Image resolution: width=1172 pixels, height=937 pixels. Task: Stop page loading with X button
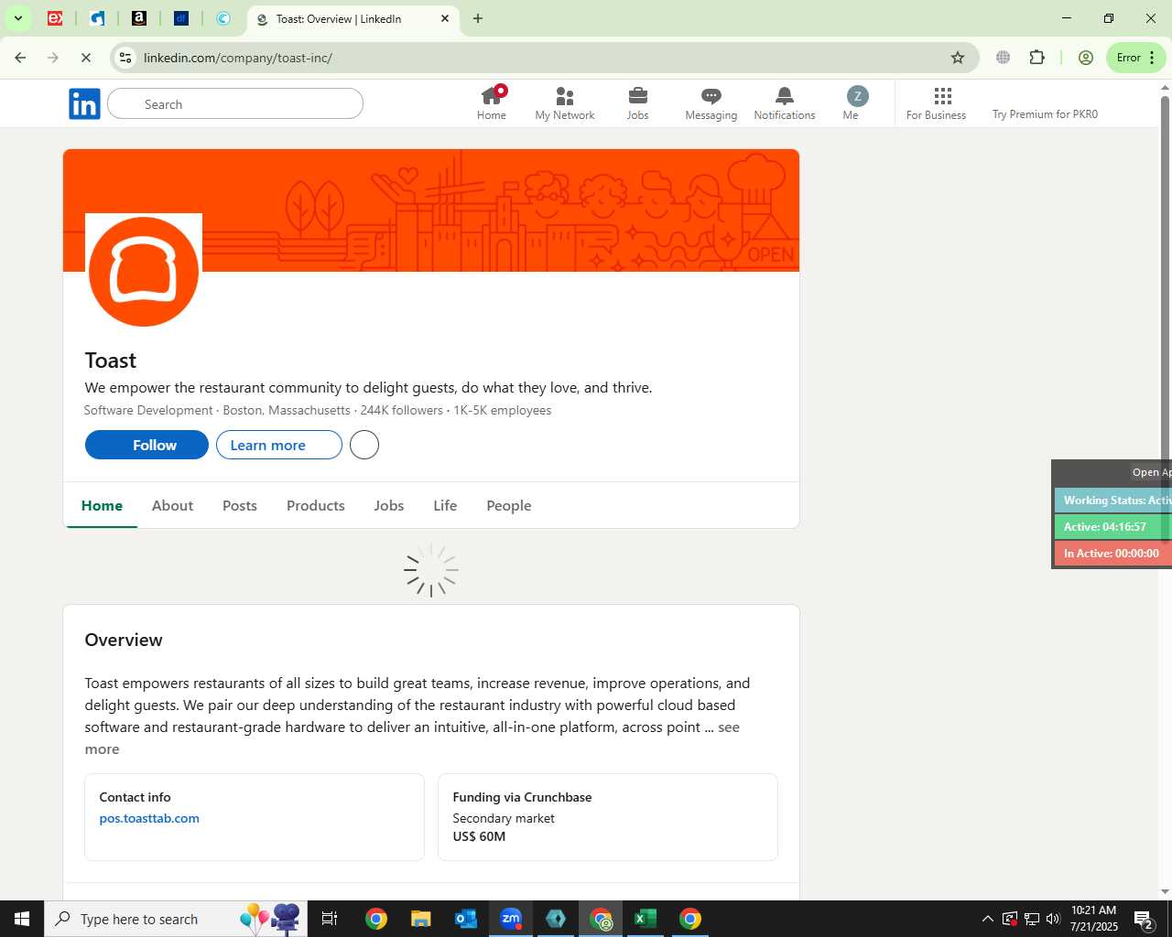click(85, 58)
